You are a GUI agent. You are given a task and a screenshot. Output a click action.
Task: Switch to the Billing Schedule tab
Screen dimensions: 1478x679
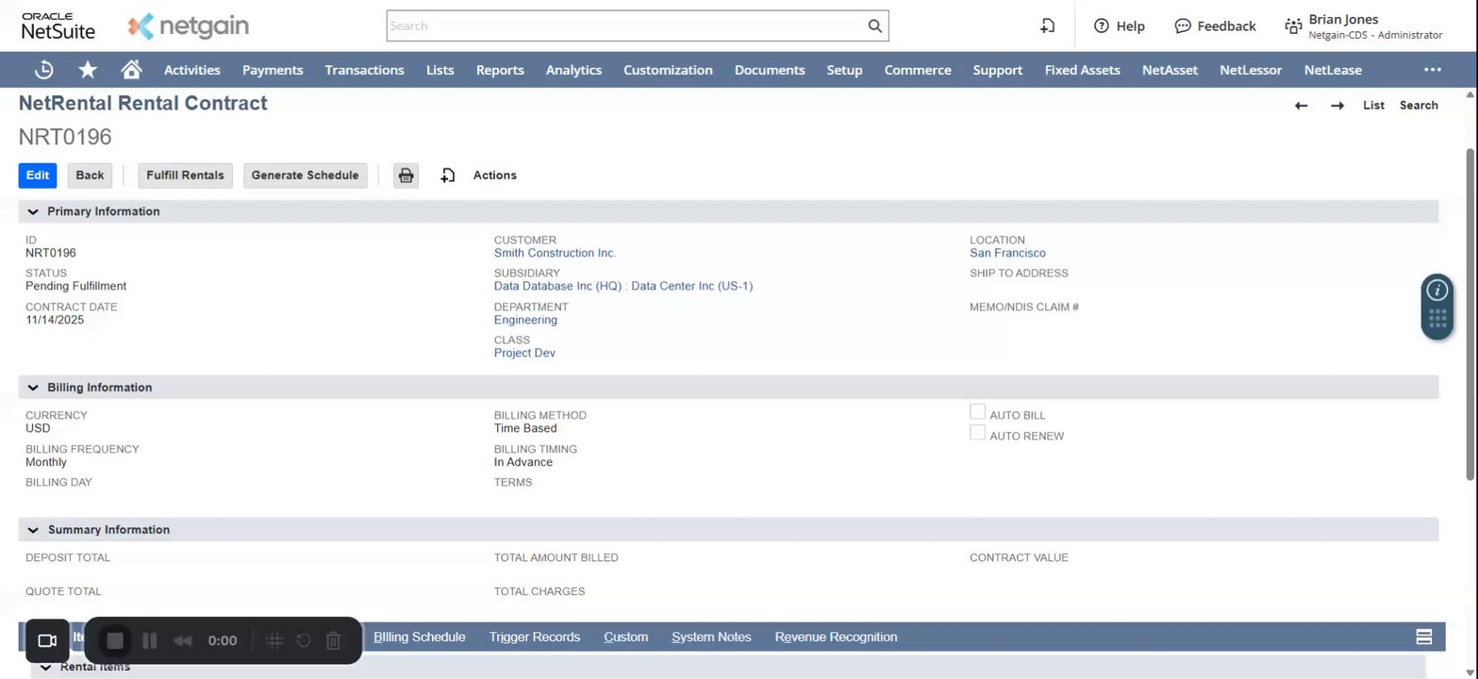[x=420, y=638]
